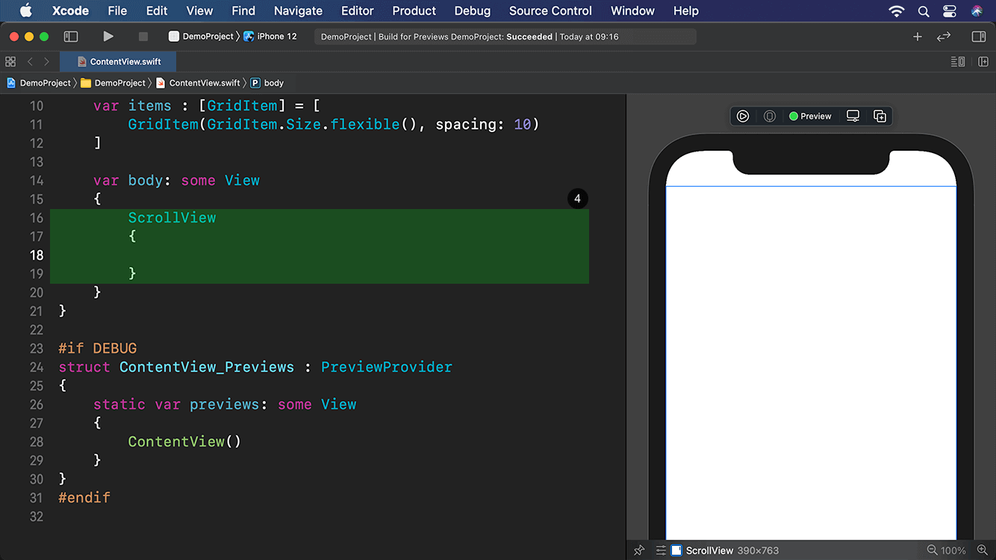This screenshot has width=996, height=560.
Task: Place cursor on ScrollView code line
Action: pyautogui.click(x=172, y=217)
